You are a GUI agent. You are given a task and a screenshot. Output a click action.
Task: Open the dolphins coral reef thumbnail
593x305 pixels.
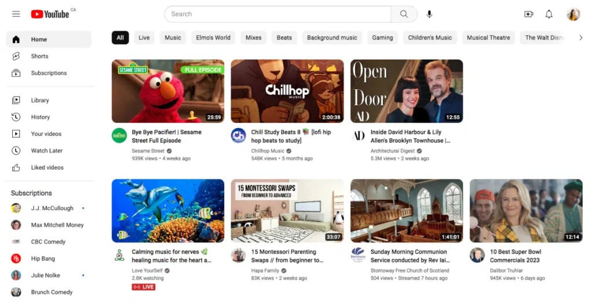(168, 211)
